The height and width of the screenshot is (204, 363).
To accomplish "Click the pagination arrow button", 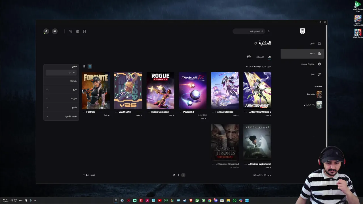I will click(x=183, y=175).
